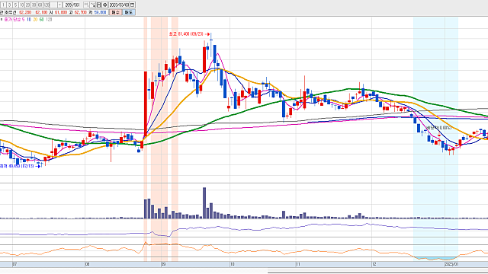
Task: Click the legend collapse marker beside moving averages
Action: [x=2, y=19]
